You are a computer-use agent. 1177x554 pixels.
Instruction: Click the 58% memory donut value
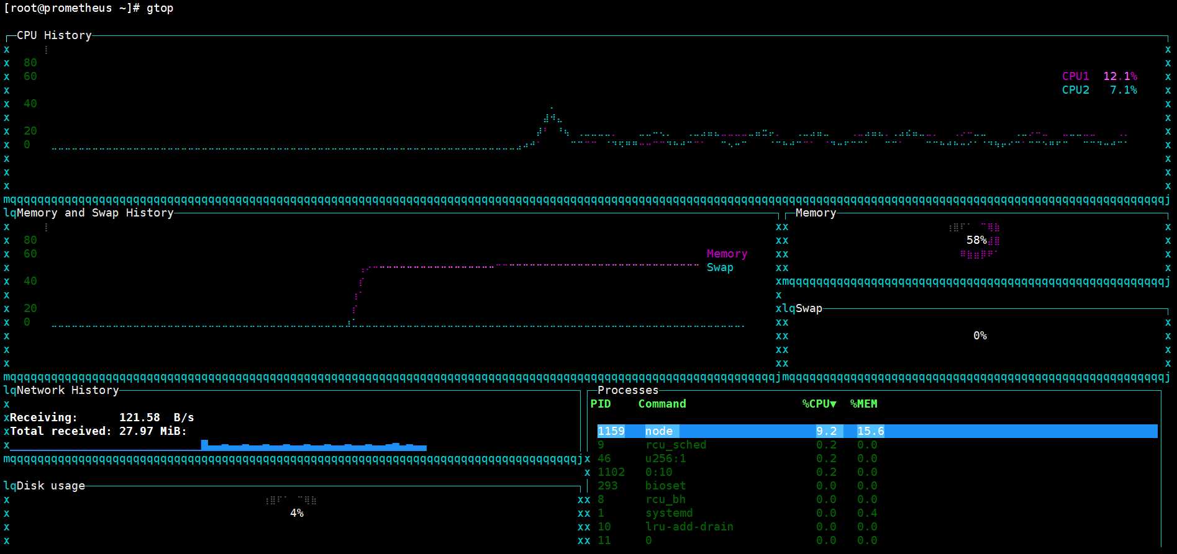tap(976, 240)
